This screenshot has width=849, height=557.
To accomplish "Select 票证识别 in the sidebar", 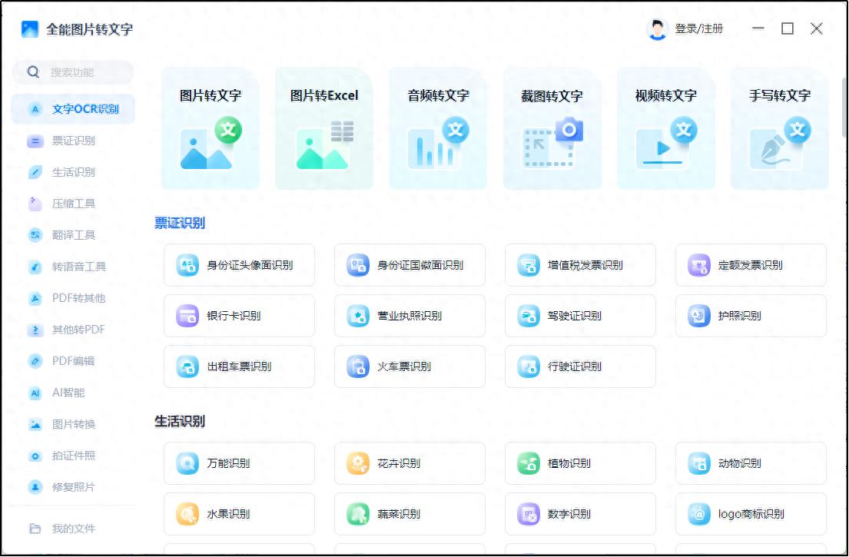I will pyautogui.click(x=73, y=141).
